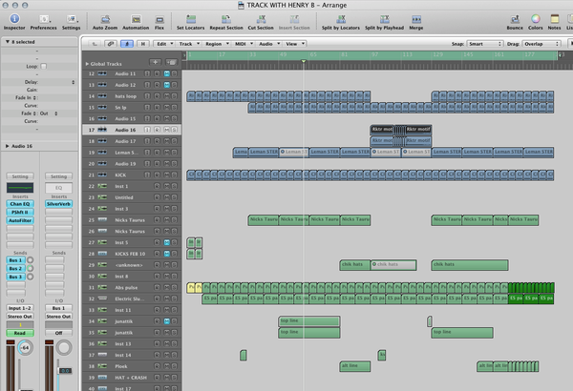Image resolution: width=573 pixels, height=391 pixels.
Task: Click the pan knob showing -64
Action: [x=25, y=347]
